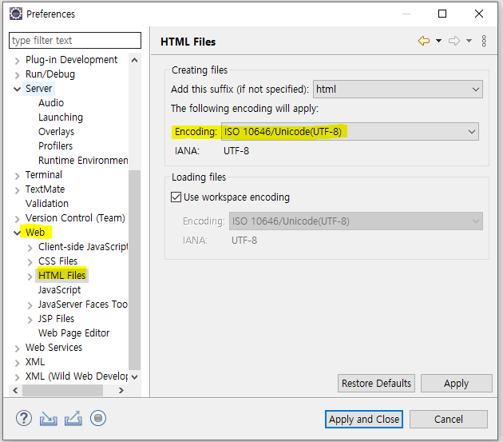Select the Server tree item
The width and height of the screenshot is (503, 442).
pos(38,89)
